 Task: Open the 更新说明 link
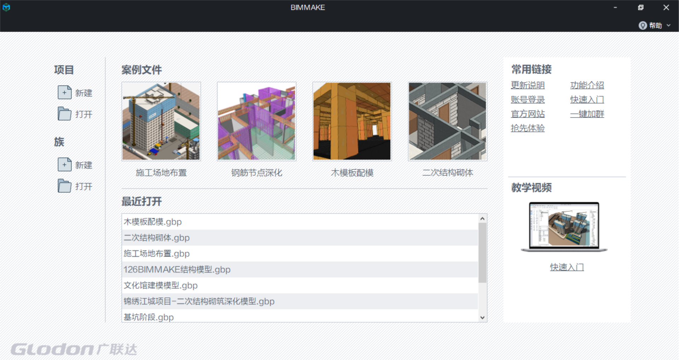(528, 85)
